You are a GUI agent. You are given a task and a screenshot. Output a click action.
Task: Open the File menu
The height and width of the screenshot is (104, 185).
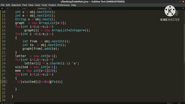point(3,5)
